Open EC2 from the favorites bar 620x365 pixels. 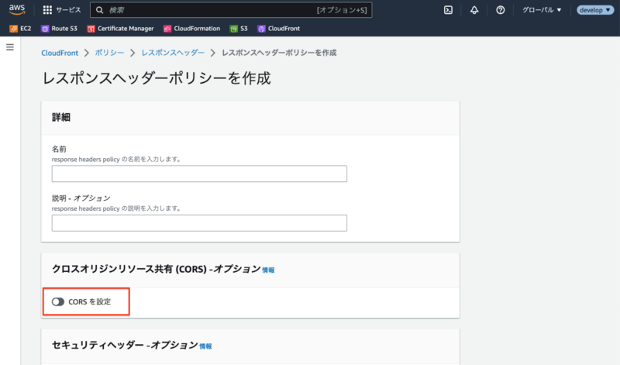[22, 29]
